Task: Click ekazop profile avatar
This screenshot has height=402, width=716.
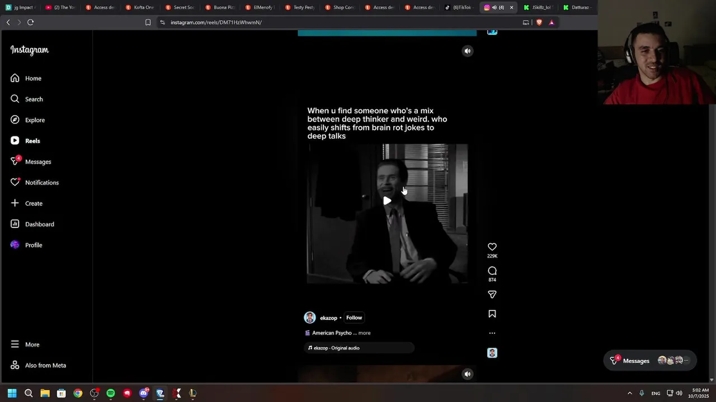Action: tap(310, 318)
